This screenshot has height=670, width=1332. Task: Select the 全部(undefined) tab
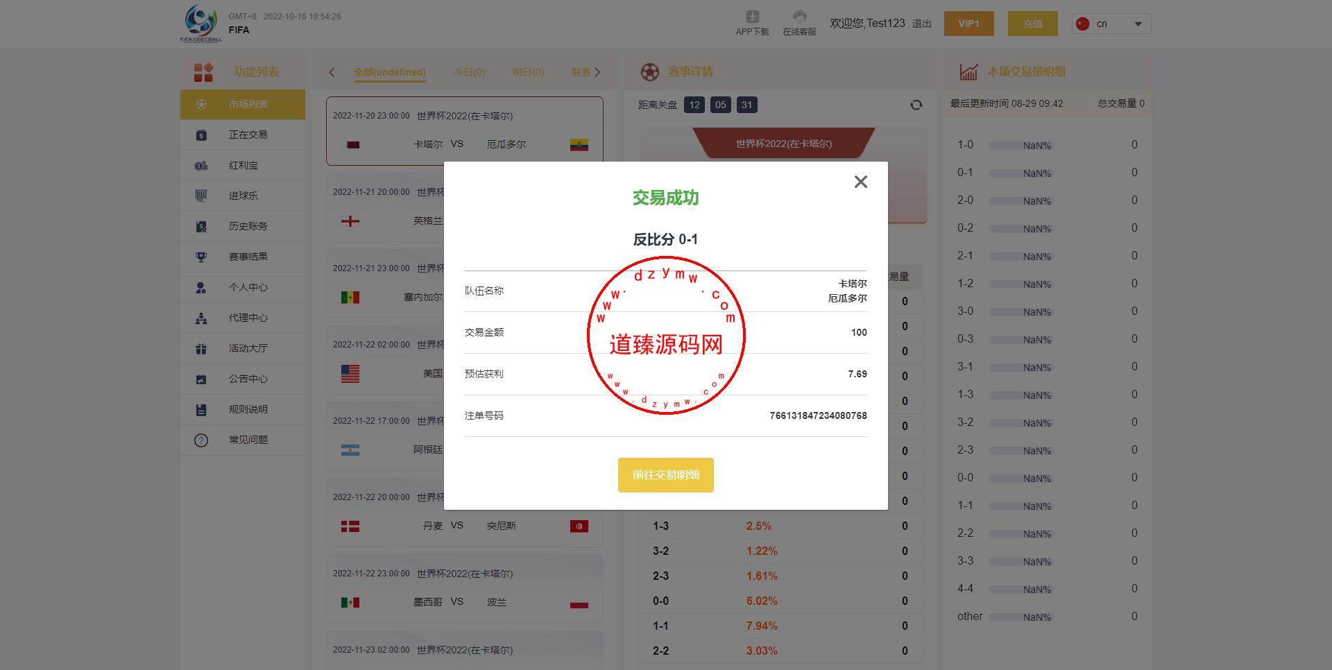(x=389, y=72)
